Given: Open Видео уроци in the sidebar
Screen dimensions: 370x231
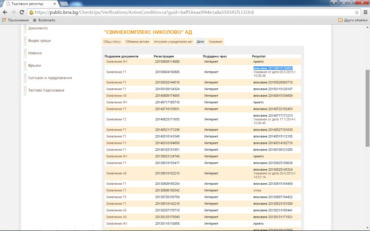Looking at the screenshot, I should point(40,41).
